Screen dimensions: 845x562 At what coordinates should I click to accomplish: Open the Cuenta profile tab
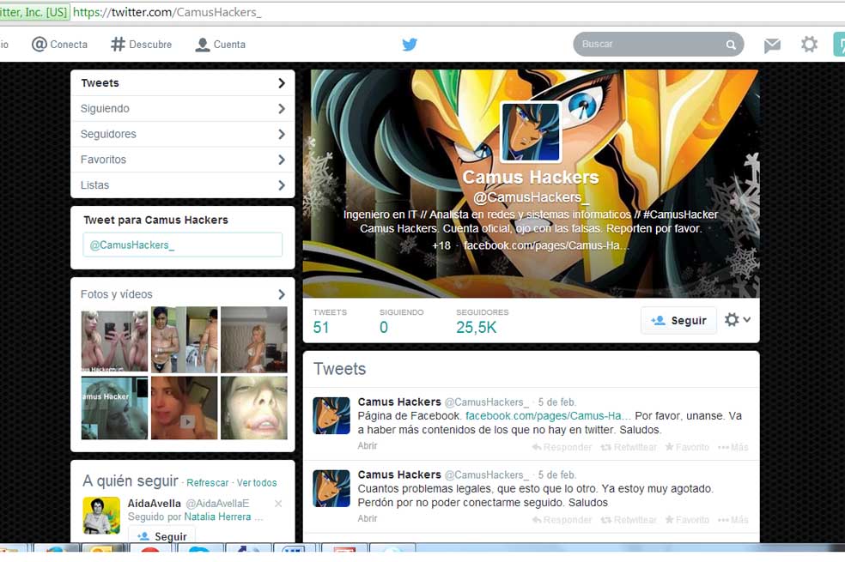[x=221, y=44]
